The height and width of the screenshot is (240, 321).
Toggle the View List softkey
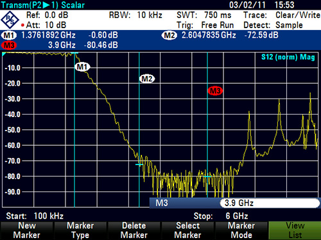pyautogui.click(x=295, y=230)
